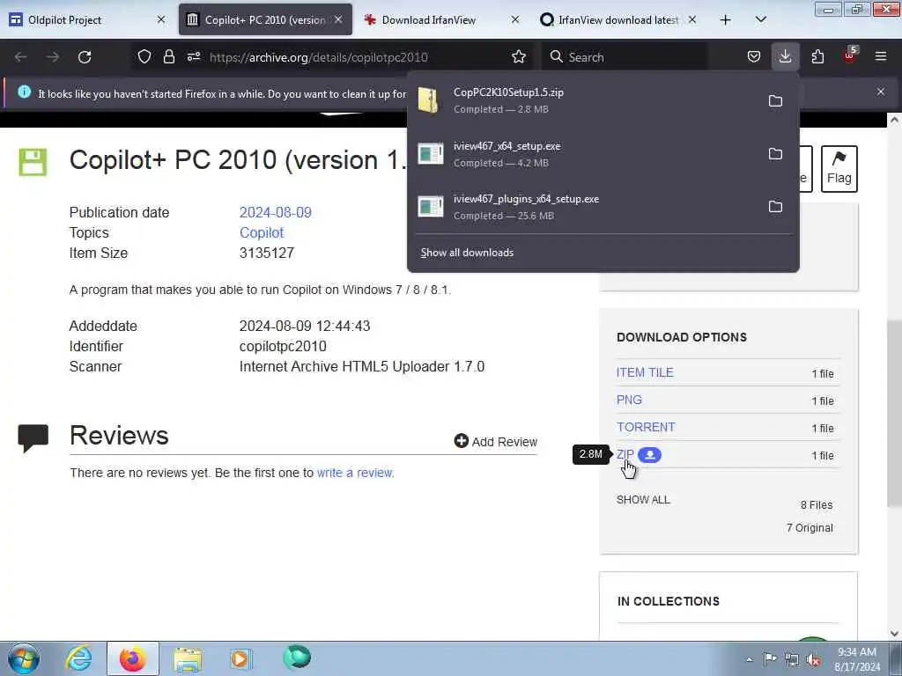902x676 pixels.
Task: Open the extensions puzzle icon
Action: (x=817, y=56)
